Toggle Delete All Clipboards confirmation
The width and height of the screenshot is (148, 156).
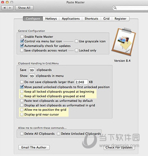[x=22, y=134]
